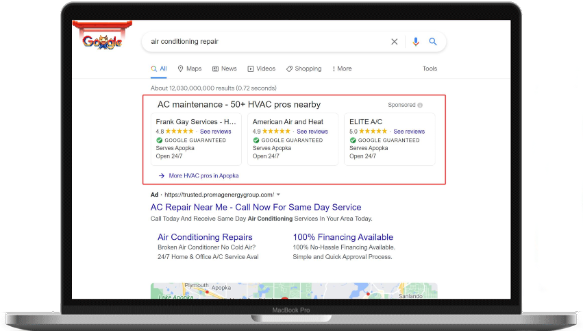Open the Google doodle logo

tap(102, 36)
